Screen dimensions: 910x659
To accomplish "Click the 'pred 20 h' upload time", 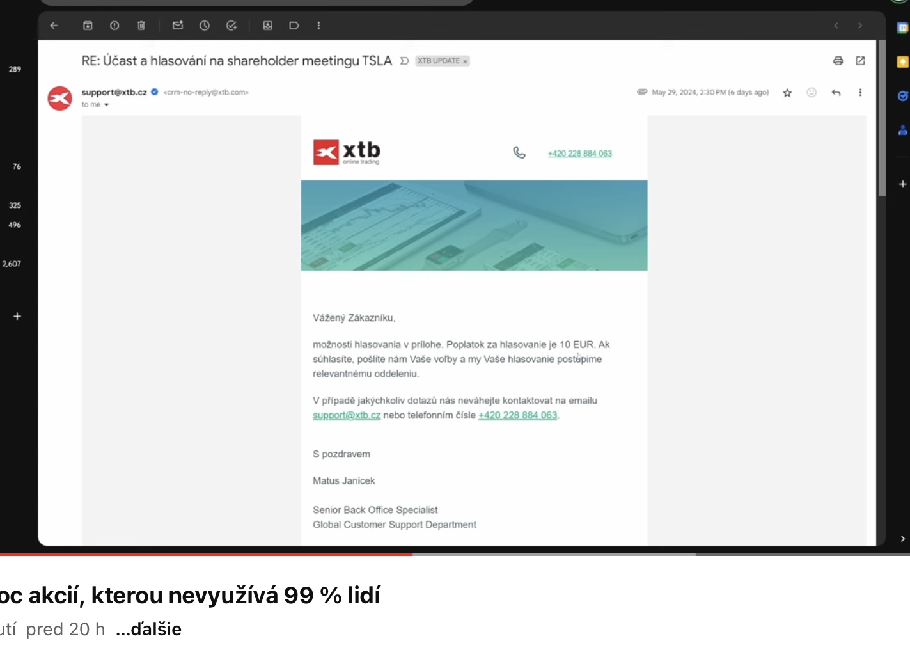I will tap(65, 630).
